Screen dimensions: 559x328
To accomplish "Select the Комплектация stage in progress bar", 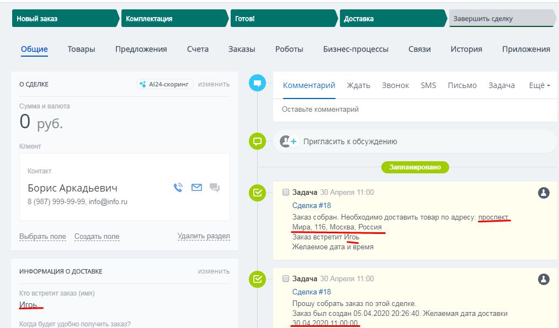I will tap(173, 19).
